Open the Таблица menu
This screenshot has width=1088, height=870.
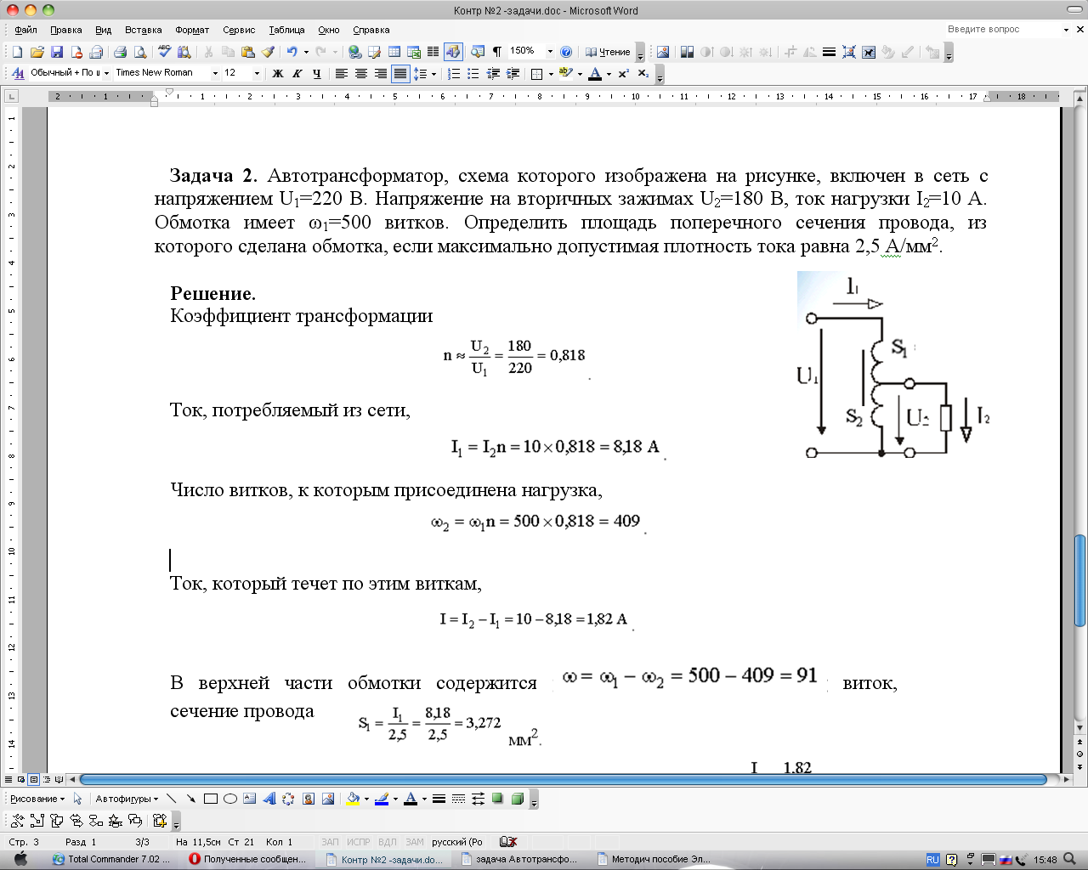click(287, 30)
